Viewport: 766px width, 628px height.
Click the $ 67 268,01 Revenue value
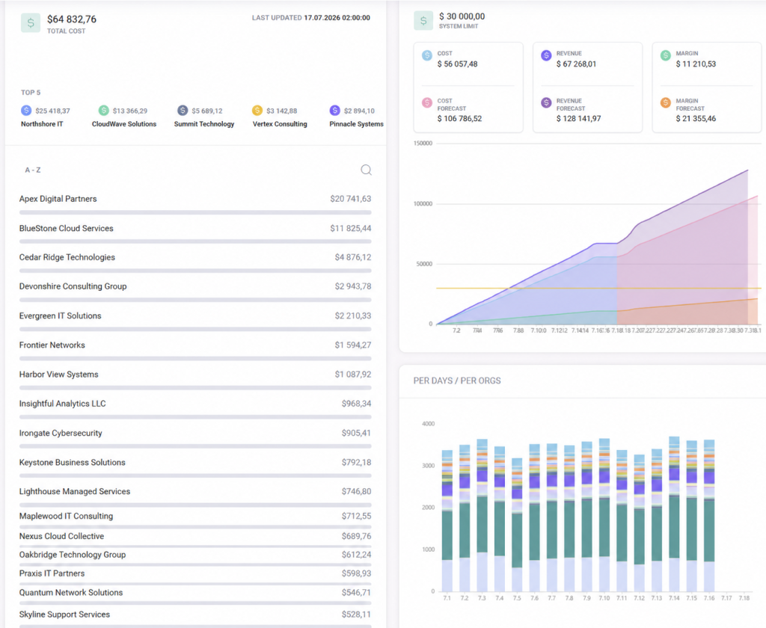(x=576, y=64)
